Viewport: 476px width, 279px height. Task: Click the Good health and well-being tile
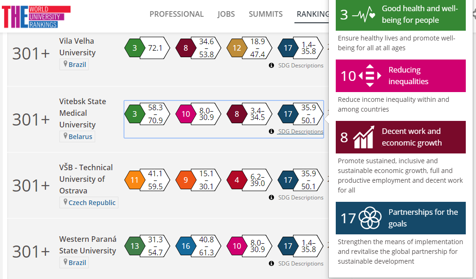[x=400, y=14]
